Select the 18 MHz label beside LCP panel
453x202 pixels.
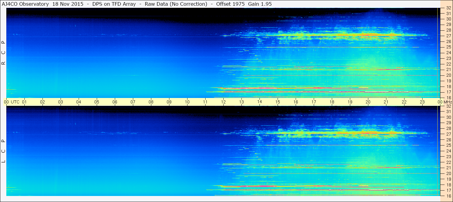448,185
